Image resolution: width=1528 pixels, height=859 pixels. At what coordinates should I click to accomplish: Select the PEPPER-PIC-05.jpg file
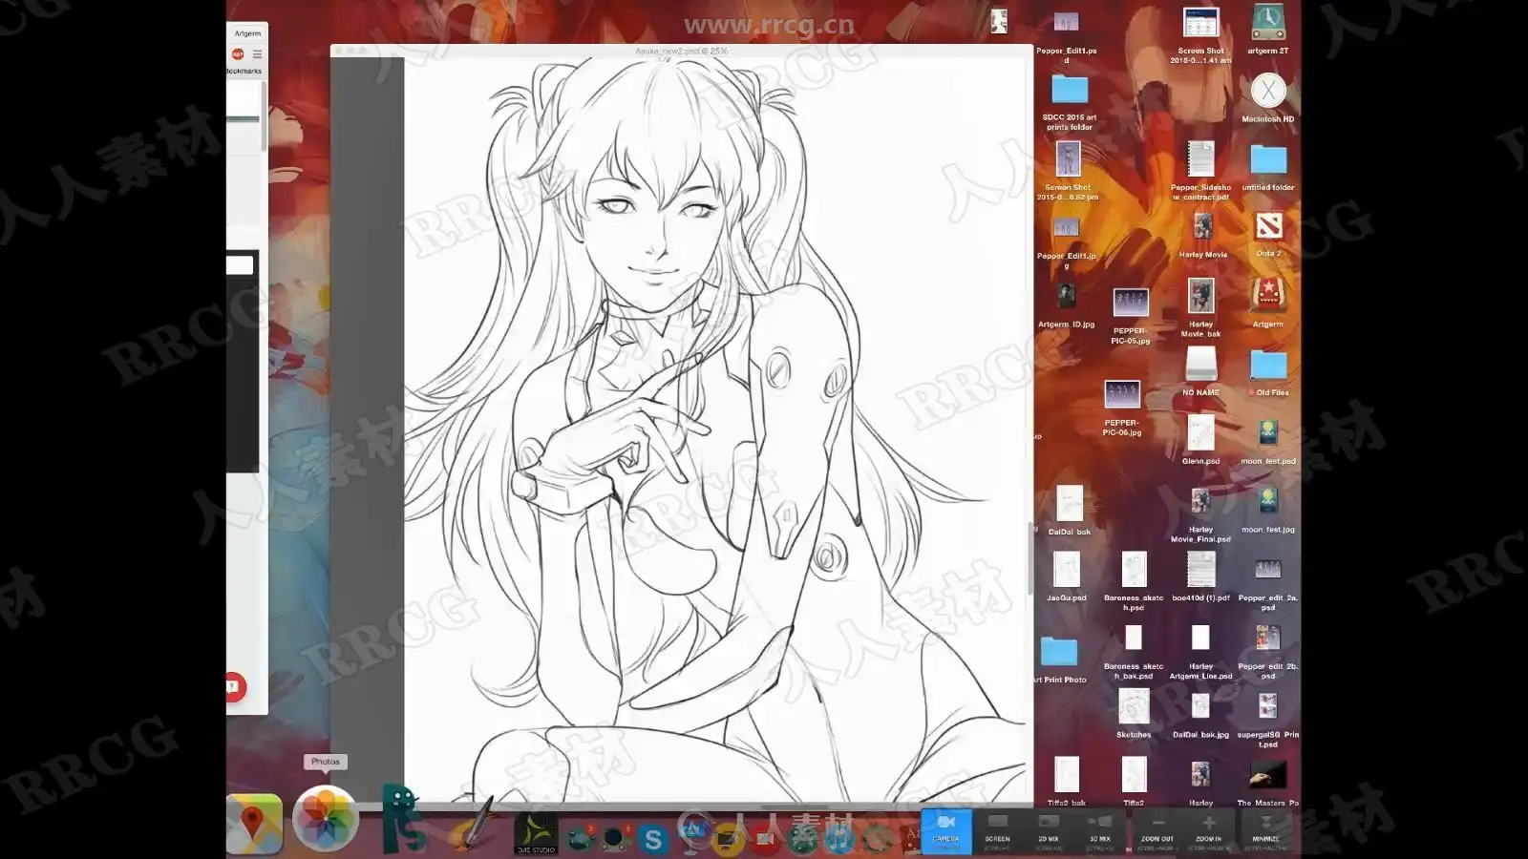click(1131, 303)
